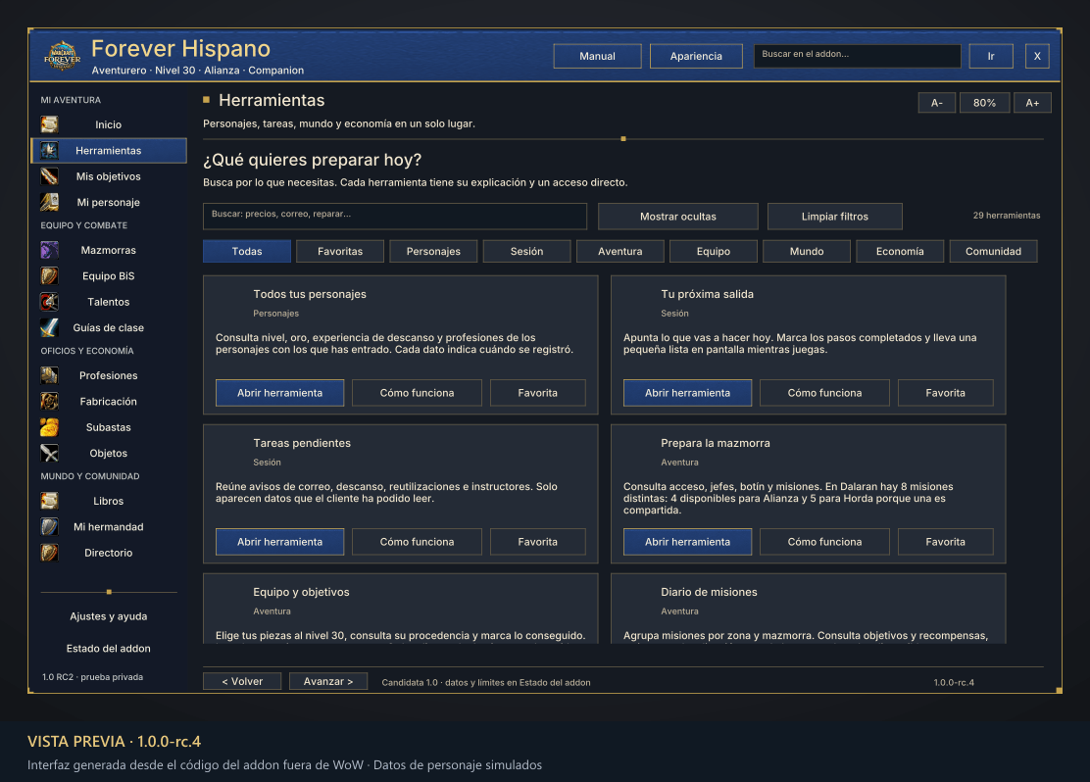Screen dimensions: 1090x782
Task: Click the Objetos crossed tools icon
Action: click(49, 453)
